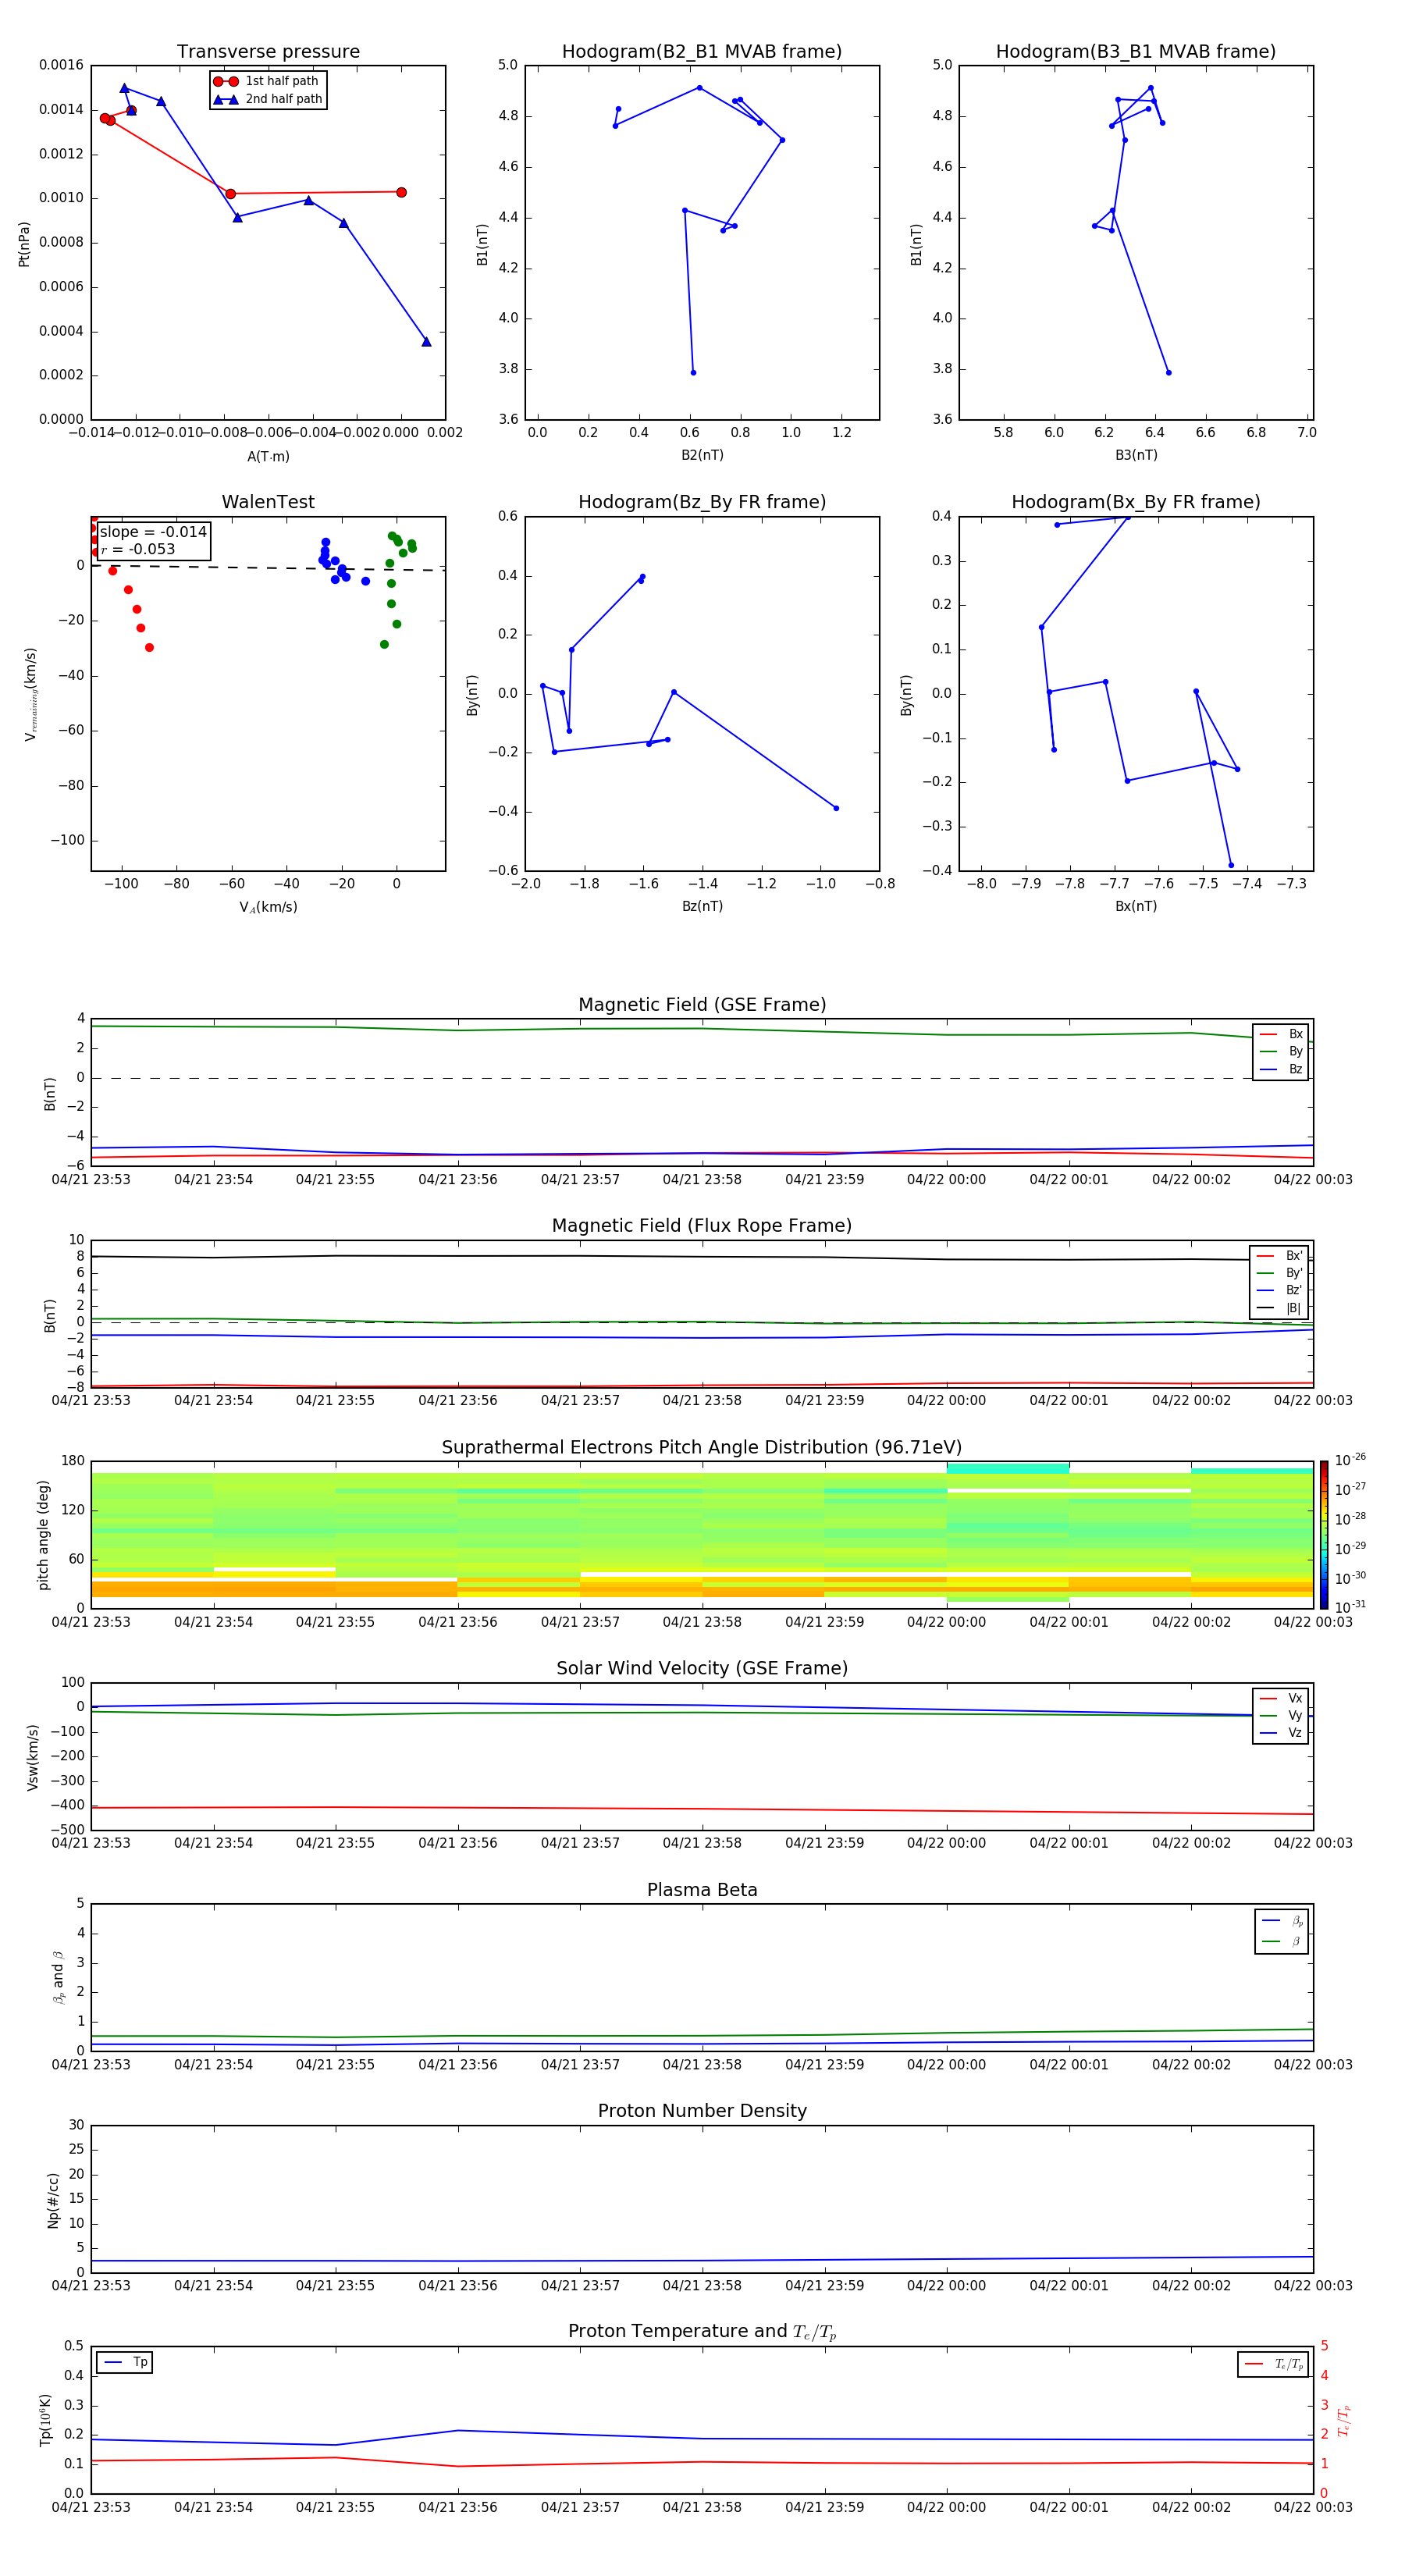The height and width of the screenshot is (2576, 1405).
Task: Click the "Magnetic Field (Flux Rope Frame)" title
Action: (702, 1225)
